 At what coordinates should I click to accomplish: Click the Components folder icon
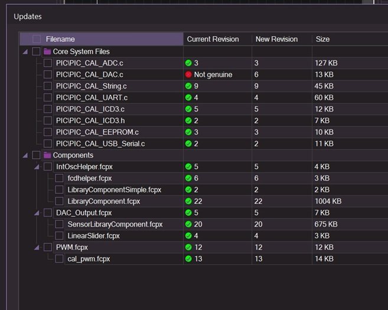(47, 155)
